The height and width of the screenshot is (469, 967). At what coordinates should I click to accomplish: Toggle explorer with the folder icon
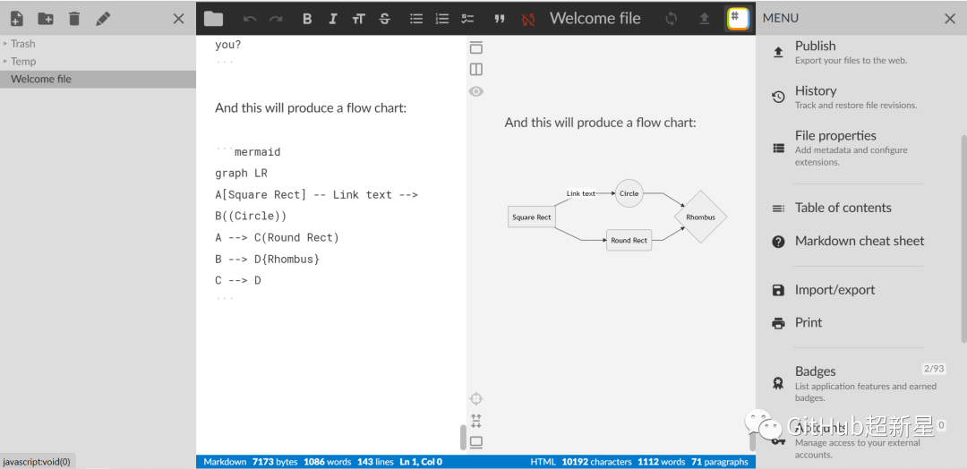[x=213, y=19]
